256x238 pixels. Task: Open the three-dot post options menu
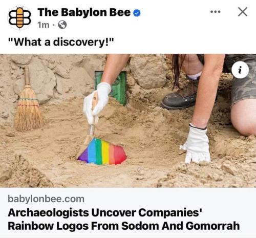click(x=216, y=12)
